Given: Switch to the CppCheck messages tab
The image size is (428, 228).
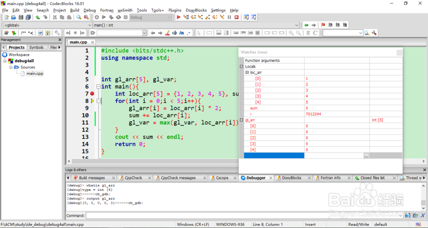Looking at the screenshot, I should (178, 178).
